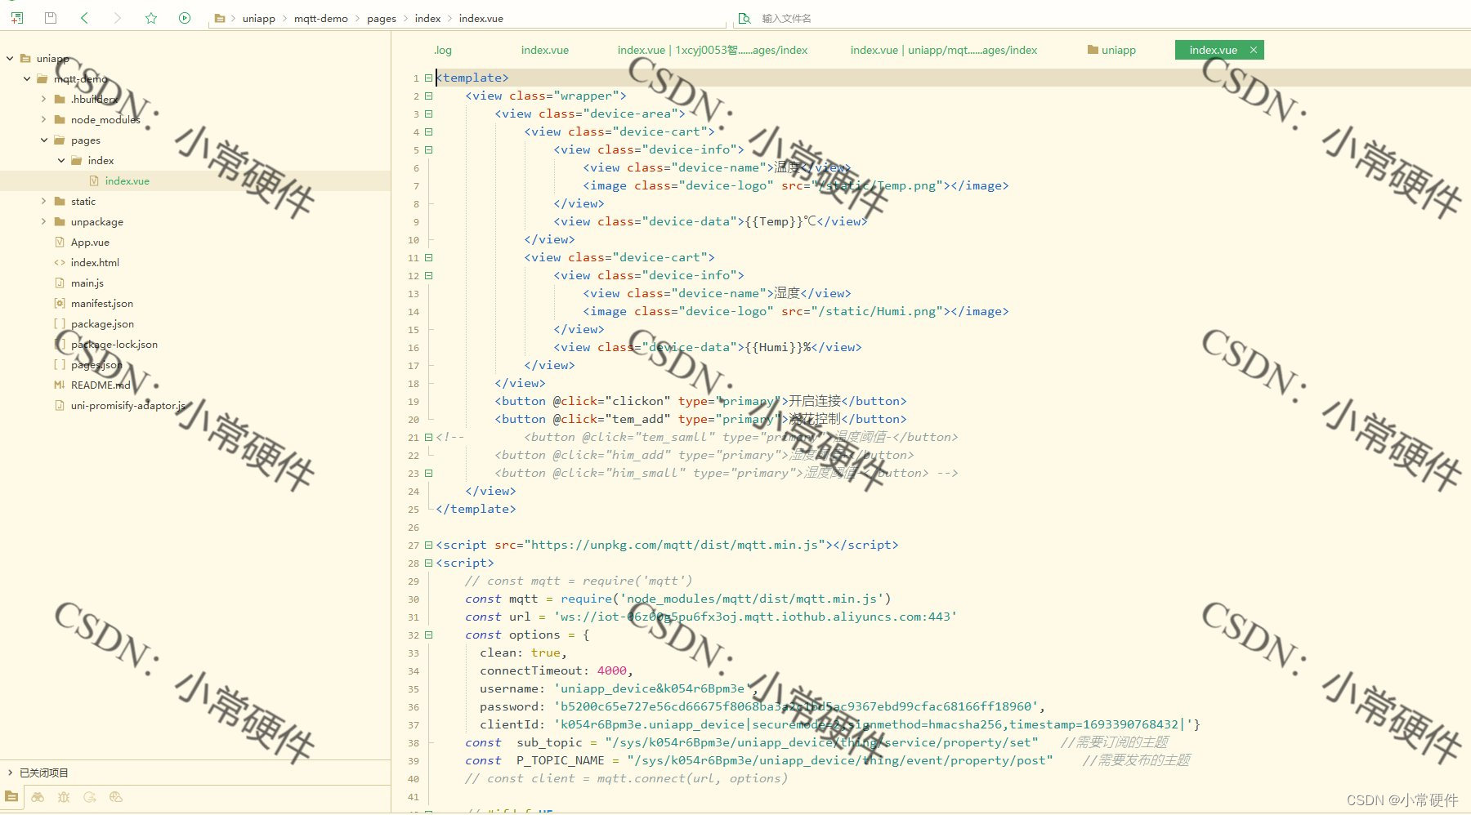Place cursor on the const url line
1471x815 pixels.
(710, 617)
